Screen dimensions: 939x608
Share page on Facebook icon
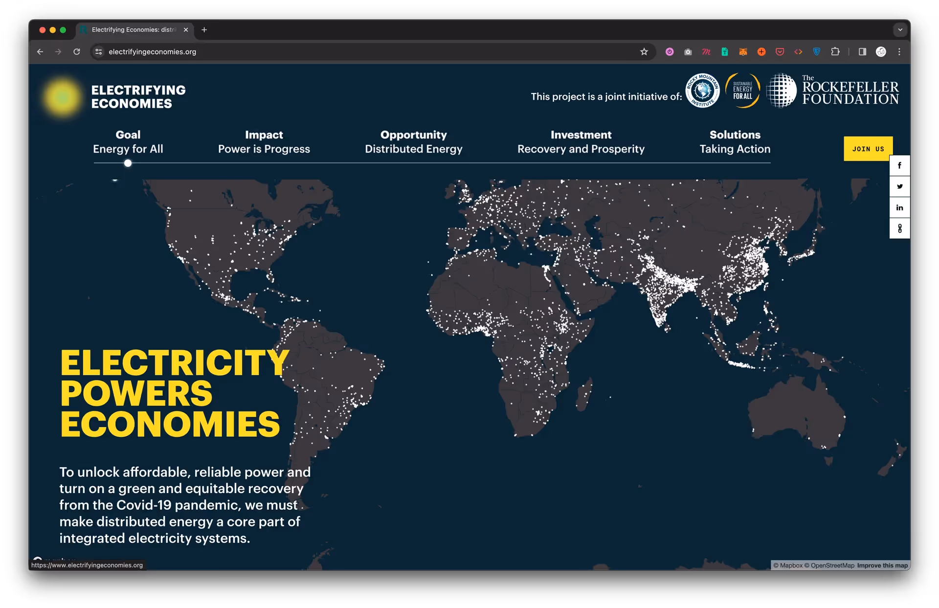click(x=899, y=166)
